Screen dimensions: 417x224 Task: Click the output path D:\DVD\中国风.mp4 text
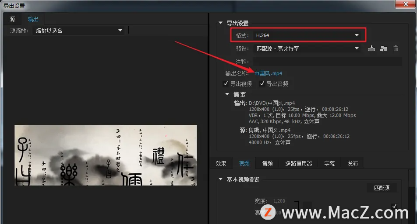pyautogui.click(x=272, y=103)
